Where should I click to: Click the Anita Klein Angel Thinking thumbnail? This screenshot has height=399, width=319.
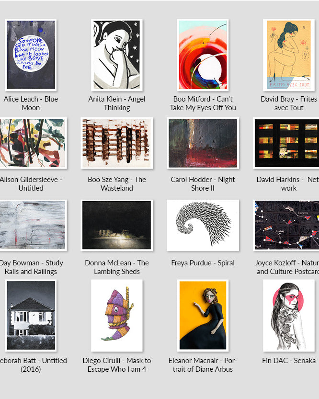pyautogui.click(x=116, y=55)
